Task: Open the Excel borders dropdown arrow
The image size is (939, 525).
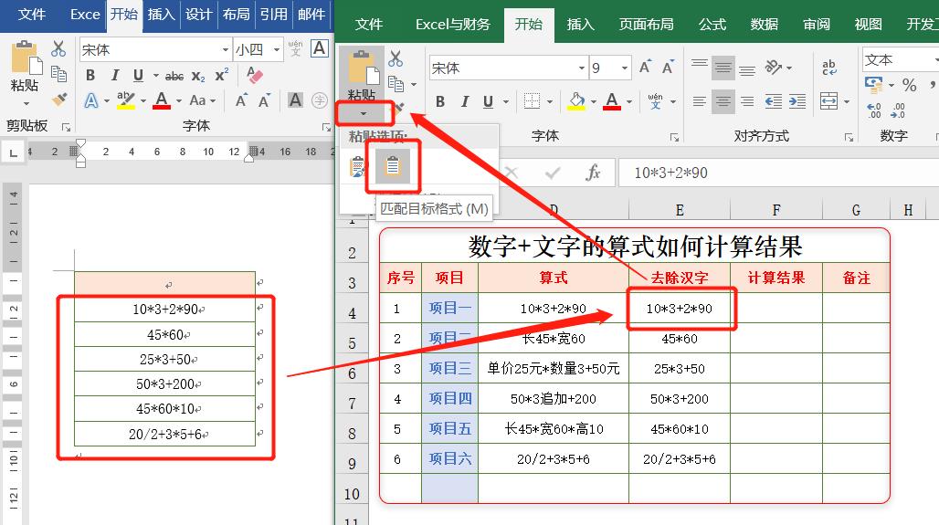Action: [550, 101]
